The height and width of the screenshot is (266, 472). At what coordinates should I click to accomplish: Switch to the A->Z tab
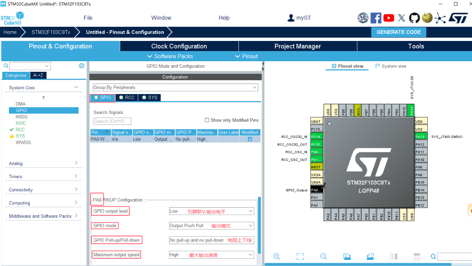click(x=38, y=75)
